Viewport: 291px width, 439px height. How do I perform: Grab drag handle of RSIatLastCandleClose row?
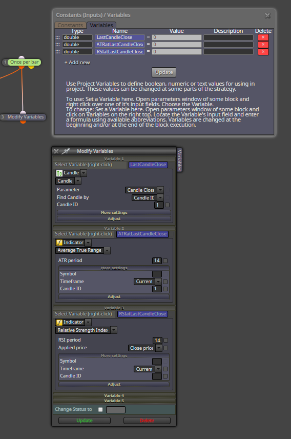tap(57, 52)
